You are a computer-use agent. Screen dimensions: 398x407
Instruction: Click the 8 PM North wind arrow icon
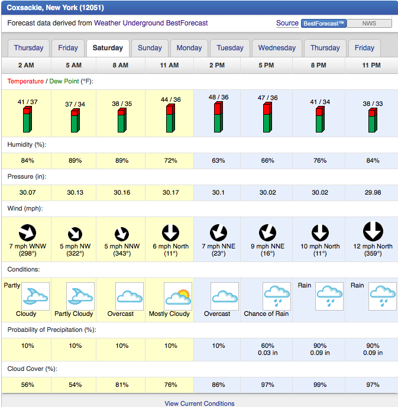[320, 232]
